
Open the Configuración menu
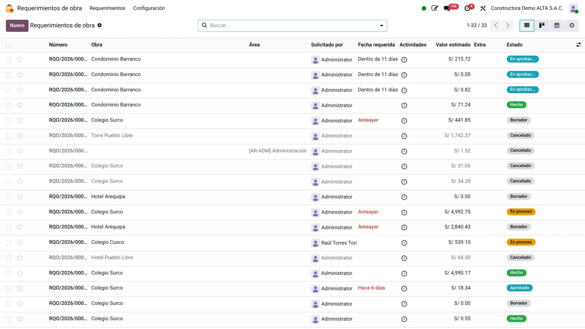(x=149, y=8)
